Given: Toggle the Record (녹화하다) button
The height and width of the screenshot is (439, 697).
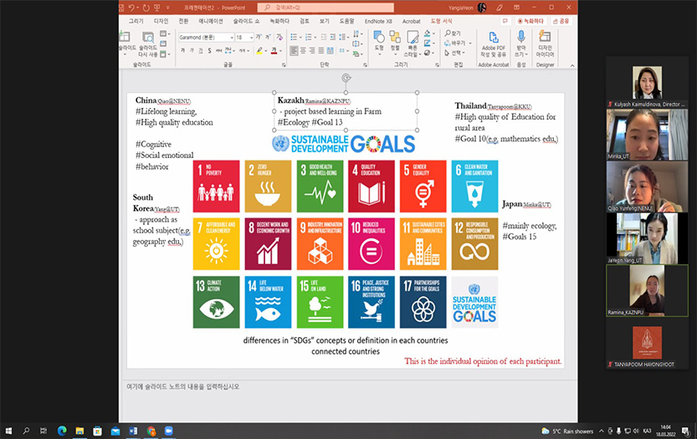Looking at the screenshot, I should pos(530,20).
